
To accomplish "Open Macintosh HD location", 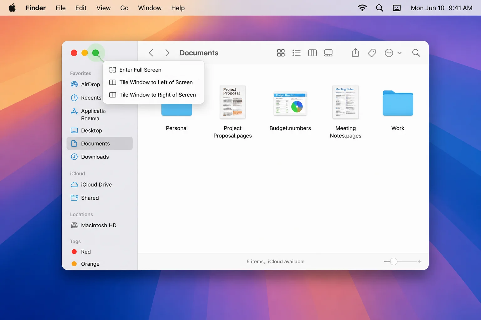I will tap(100, 225).
